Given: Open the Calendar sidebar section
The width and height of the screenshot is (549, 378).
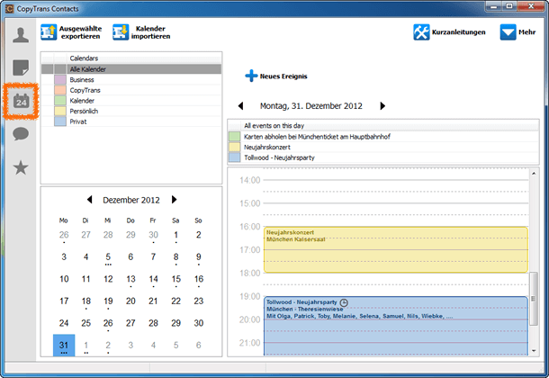Looking at the screenshot, I should [21, 102].
